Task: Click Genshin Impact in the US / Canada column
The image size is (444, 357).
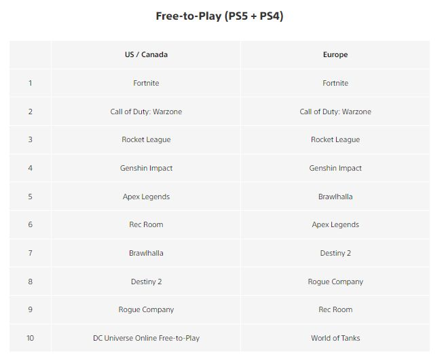Action: click(x=146, y=168)
